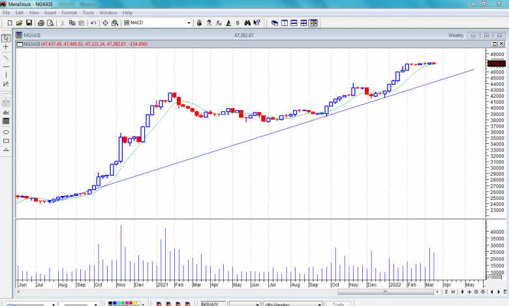Open the MACD indicator dropdown
509x306 pixels.
tap(190, 23)
